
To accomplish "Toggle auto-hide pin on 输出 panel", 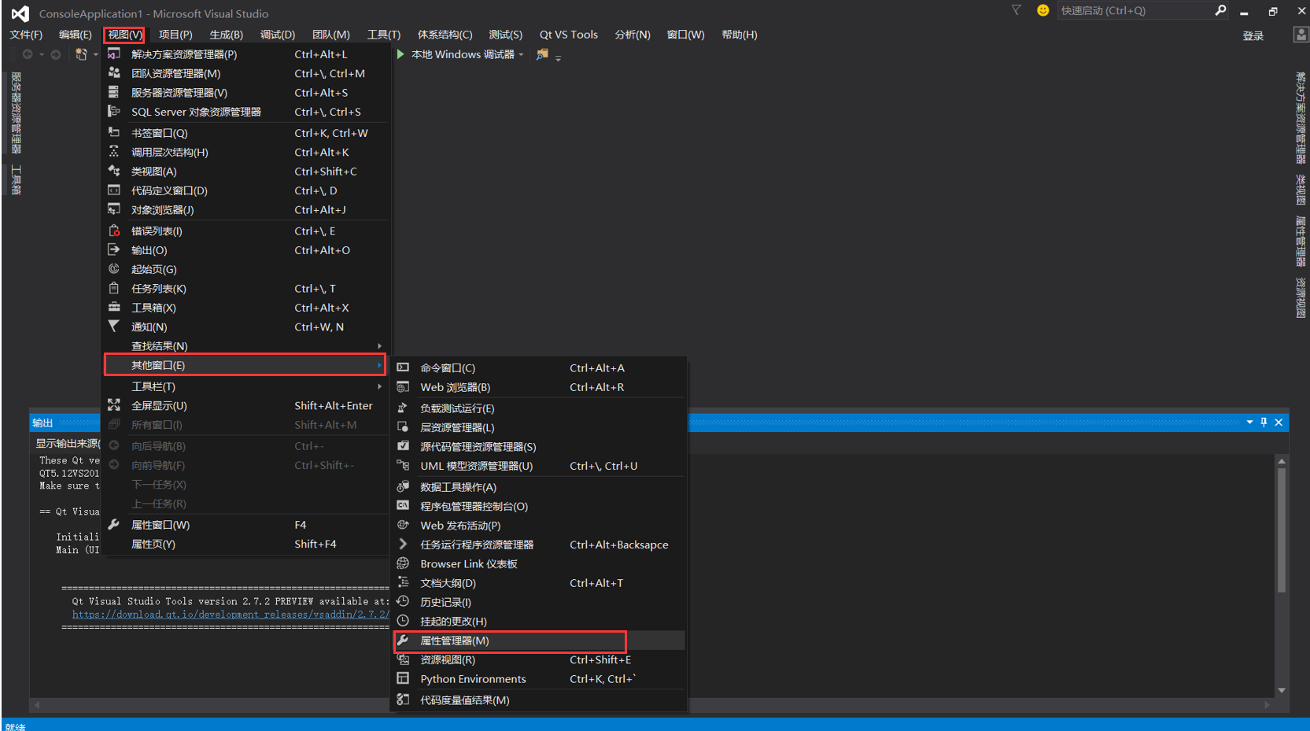I will (1264, 423).
